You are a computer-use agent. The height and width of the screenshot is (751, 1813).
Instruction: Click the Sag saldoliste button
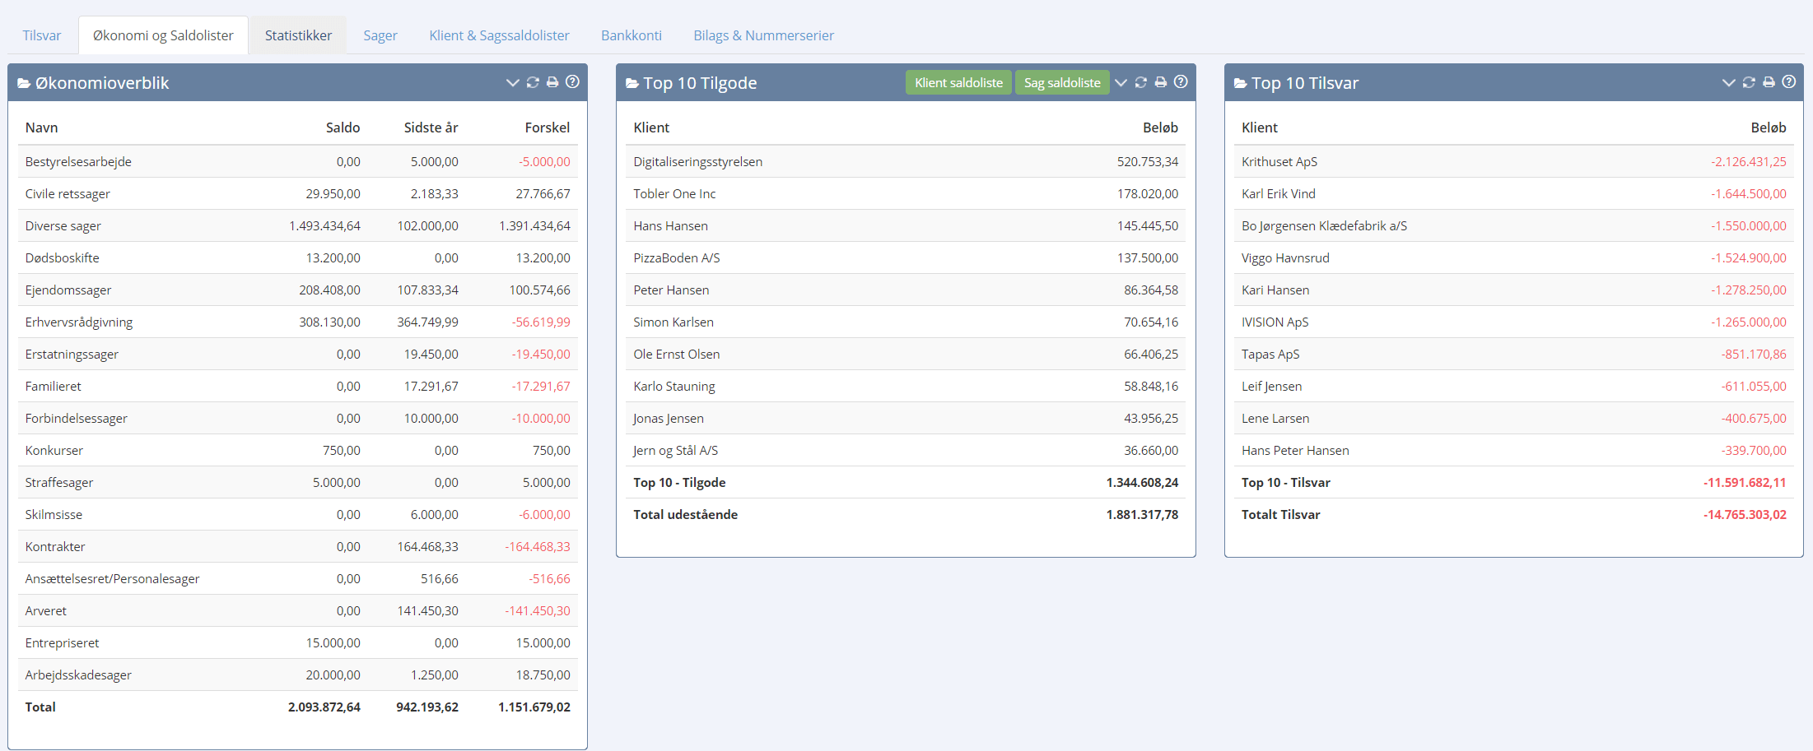tap(1061, 82)
